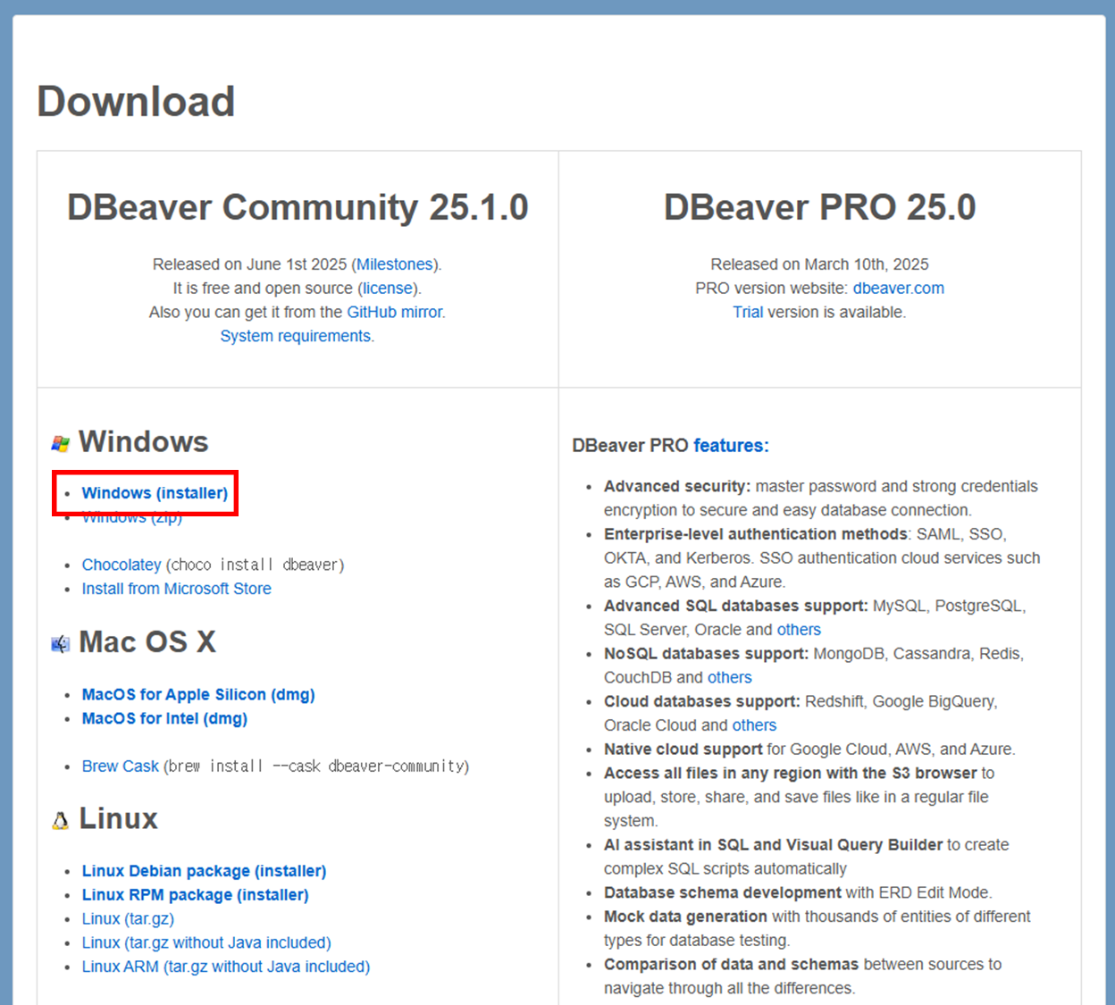Click the 'choco install dbeaver' command text
Viewport: 1115px width, 1005px height.
tap(255, 565)
